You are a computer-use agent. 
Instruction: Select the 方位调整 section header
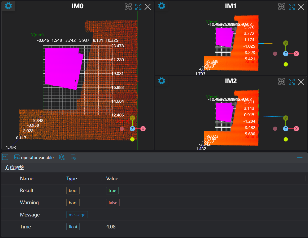pos(15,168)
